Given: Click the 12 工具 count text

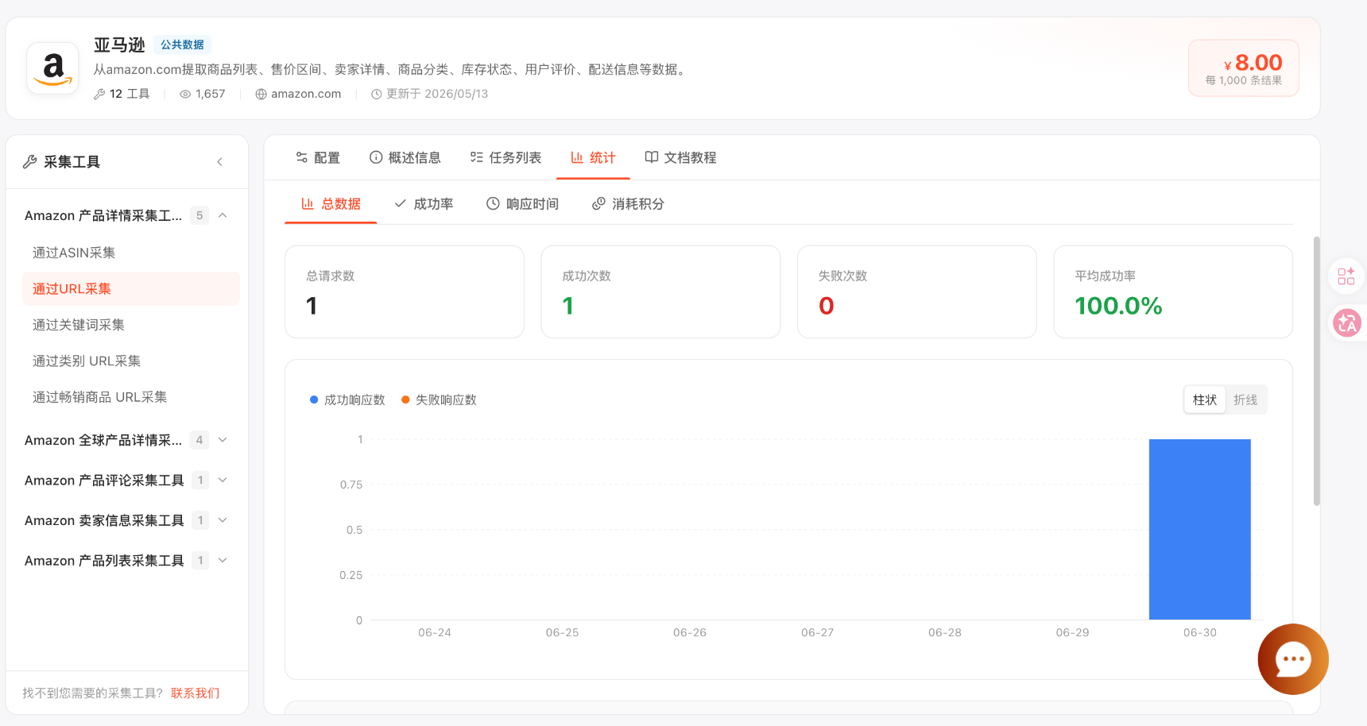Looking at the screenshot, I should [x=130, y=94].
